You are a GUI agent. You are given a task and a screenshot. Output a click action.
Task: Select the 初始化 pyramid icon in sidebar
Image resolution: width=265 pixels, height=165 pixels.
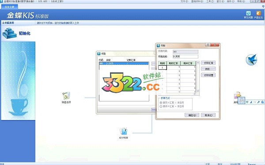9,33
